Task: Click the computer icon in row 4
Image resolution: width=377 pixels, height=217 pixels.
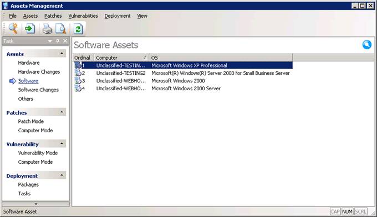Action: pyautogui.click(x=78, y=89)
